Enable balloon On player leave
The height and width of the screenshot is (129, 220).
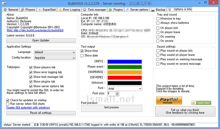[x=158, y=32]
